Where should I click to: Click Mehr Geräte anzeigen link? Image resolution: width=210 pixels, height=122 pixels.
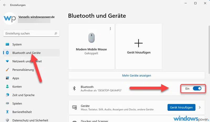pyautogui.click(x=136, y=75)
